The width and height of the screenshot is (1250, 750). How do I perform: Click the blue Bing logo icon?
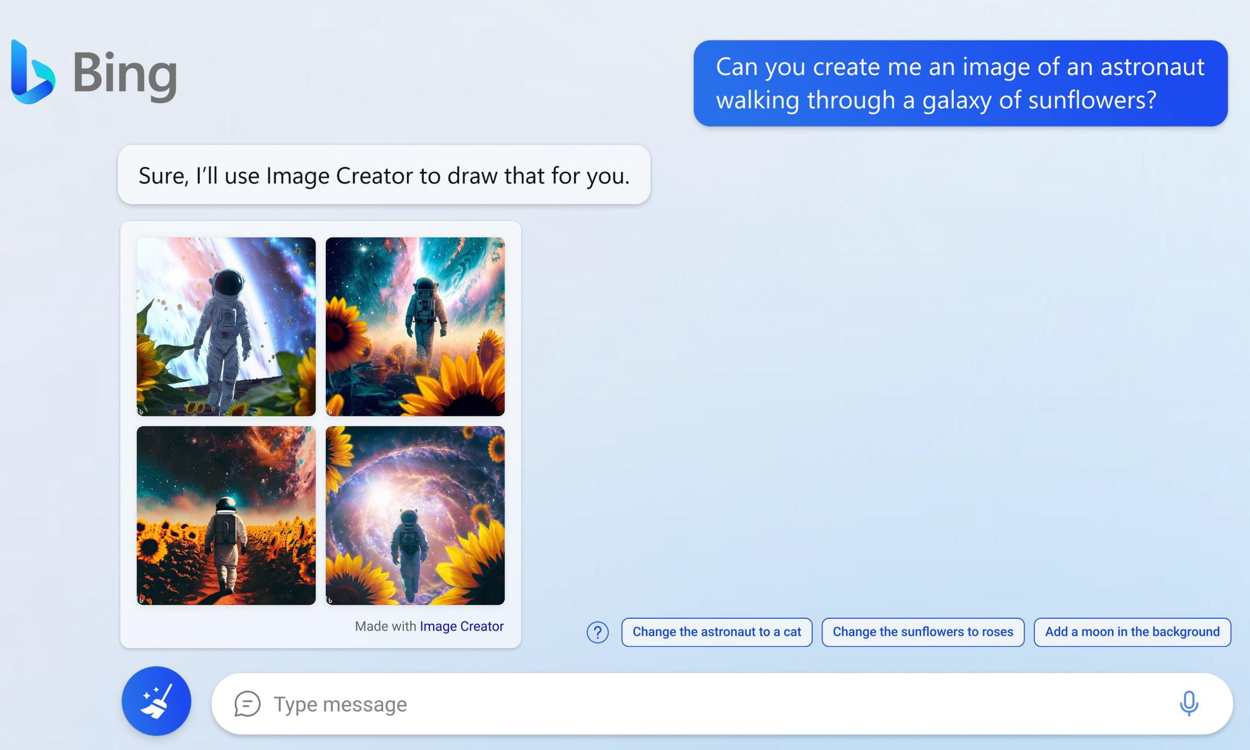tap(32, 73)
